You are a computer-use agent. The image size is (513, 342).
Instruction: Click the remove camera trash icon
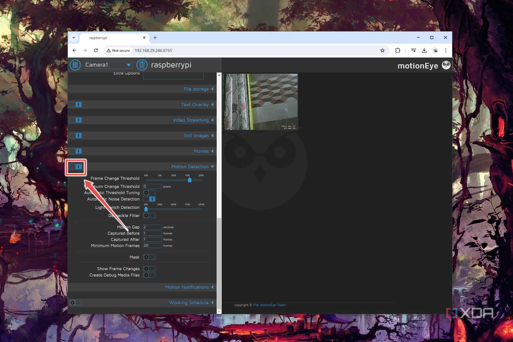(x=142, y=65)
